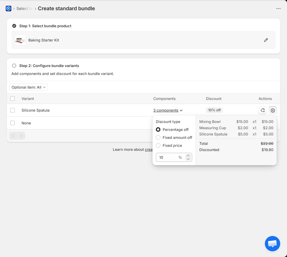Click the discount value input field
This screenshot has width=287, height=257.
[167, 157]
